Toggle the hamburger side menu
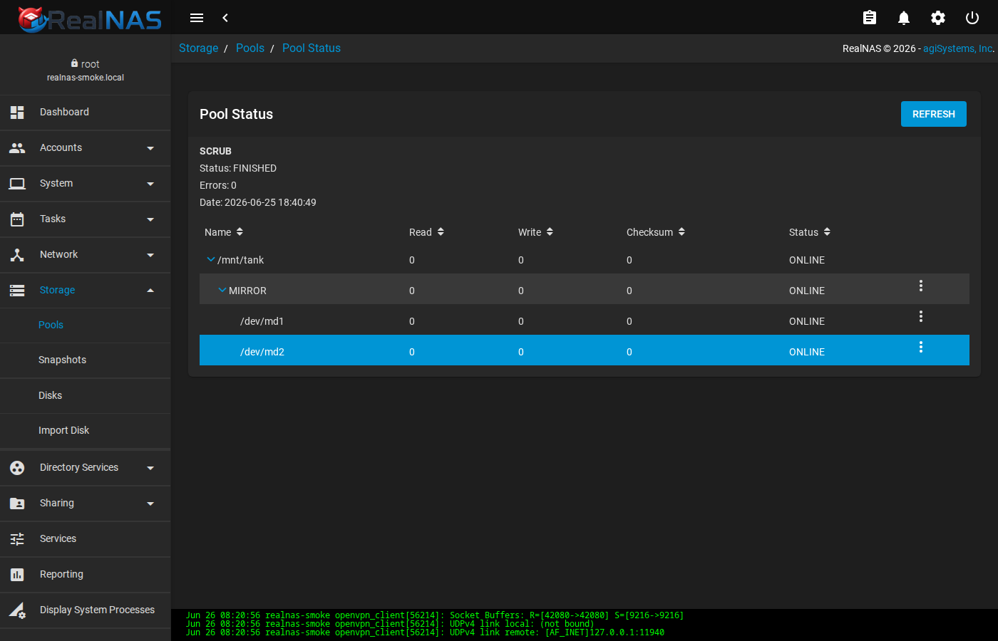The height and width of the screenshot is (641, 998). click(x=197, y=18)
